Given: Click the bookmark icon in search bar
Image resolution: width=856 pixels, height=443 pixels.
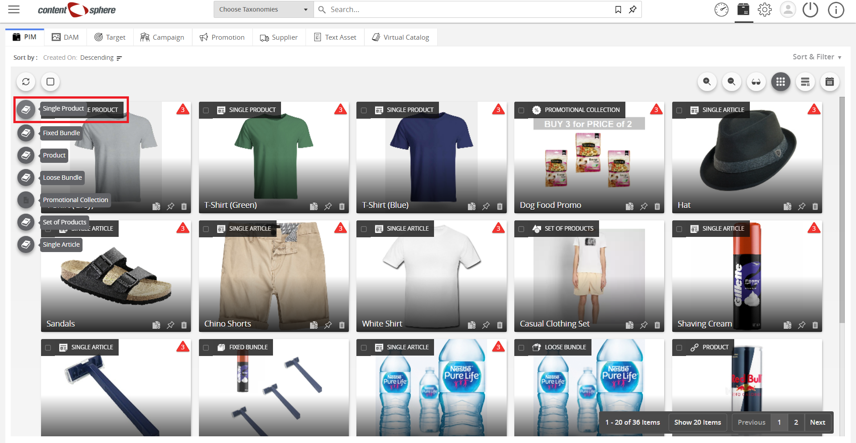Looking at the screenshot, I should pyautogui.click(x=618, y=9).
